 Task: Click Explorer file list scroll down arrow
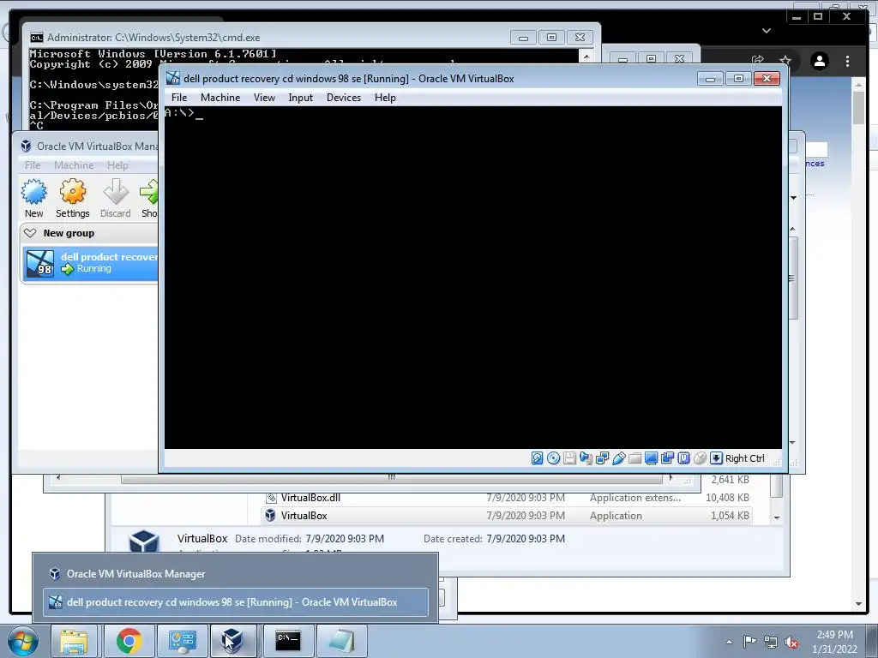pos(777,517)
